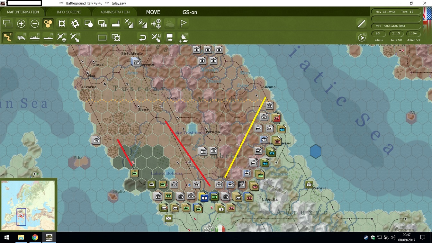Click the empty rectangle icon
Image resolution: width=432 pixels, height=243 pixels.
coord(102,38)
